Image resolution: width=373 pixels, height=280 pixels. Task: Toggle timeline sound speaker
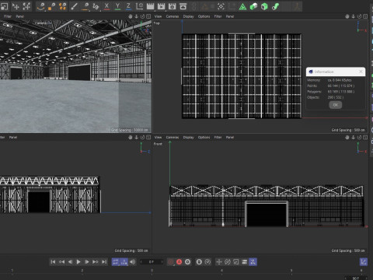point(133,262)
